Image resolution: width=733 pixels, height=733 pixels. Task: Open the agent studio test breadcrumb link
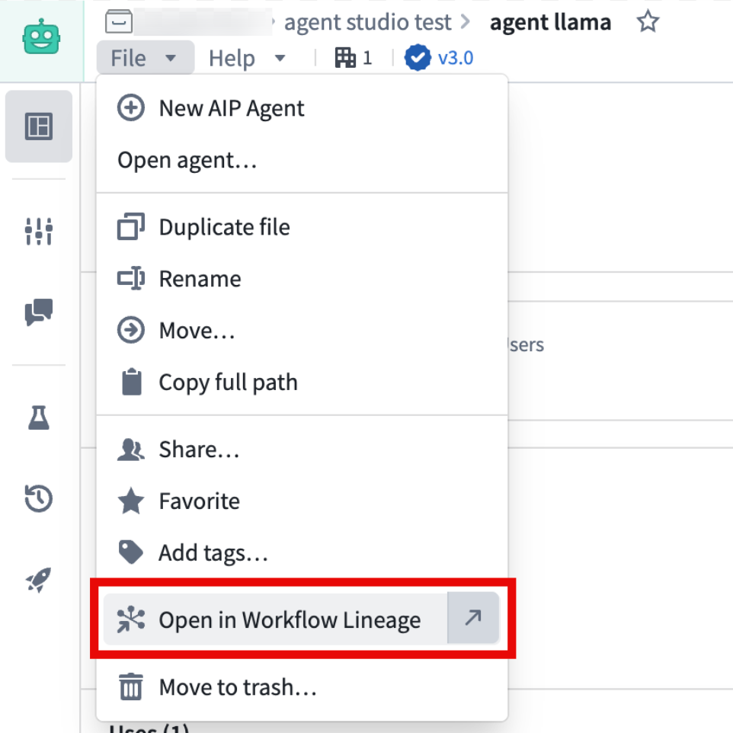pyautogui.click(x=368, y=22)
